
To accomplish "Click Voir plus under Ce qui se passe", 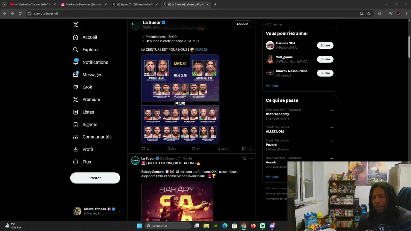I will coord(272,177).
